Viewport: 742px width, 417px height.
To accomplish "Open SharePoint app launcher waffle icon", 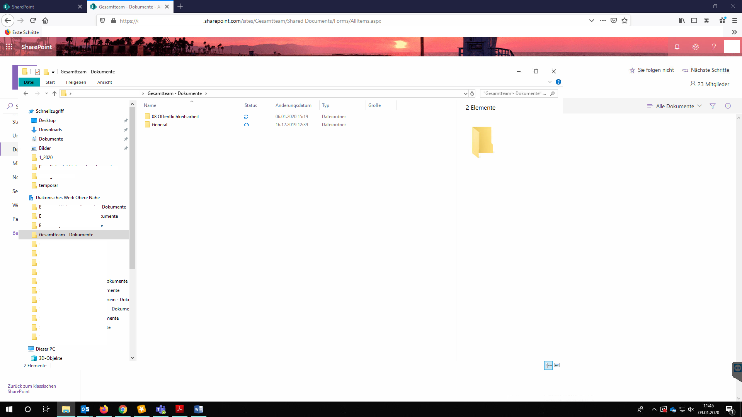I will [9, 47].
